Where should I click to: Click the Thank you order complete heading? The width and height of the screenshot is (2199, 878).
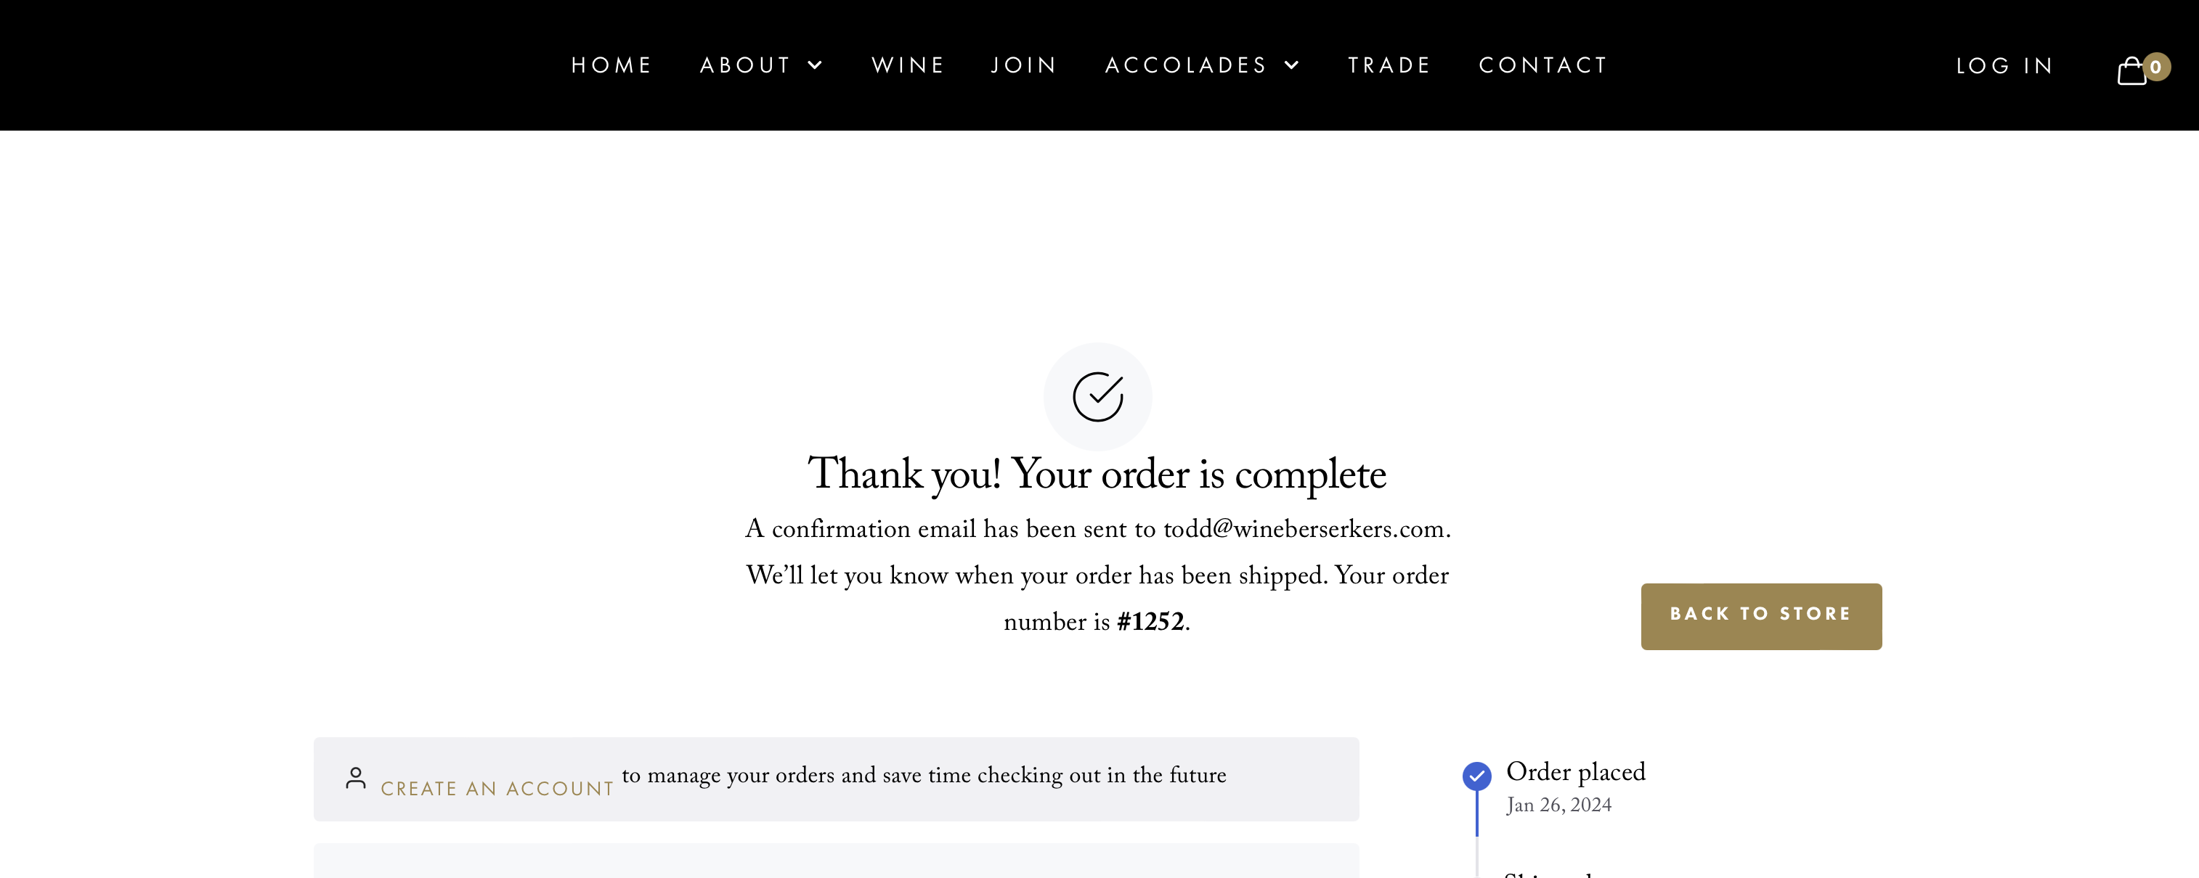tap(1098, 475)
